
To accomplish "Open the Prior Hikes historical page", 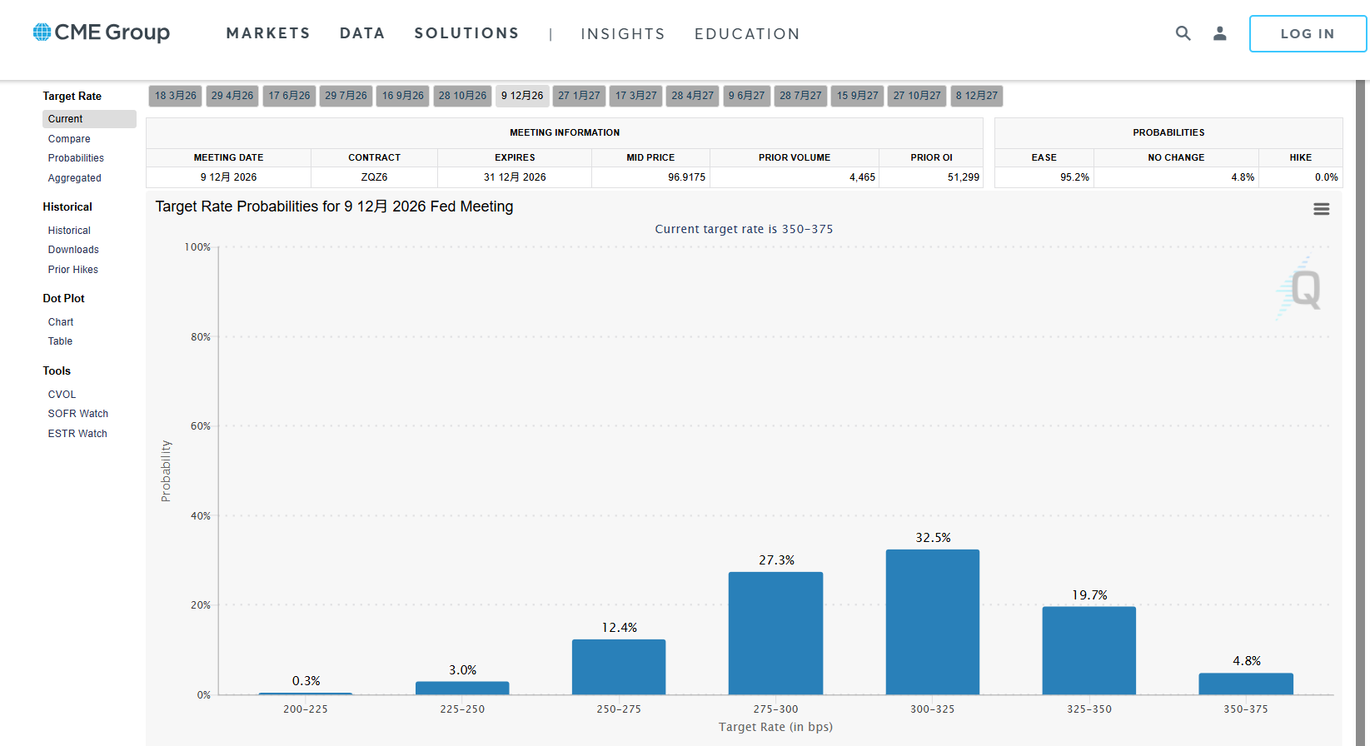I will click(x=72, y=270).
